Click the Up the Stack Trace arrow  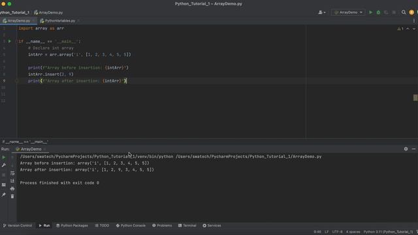point(12,157)
